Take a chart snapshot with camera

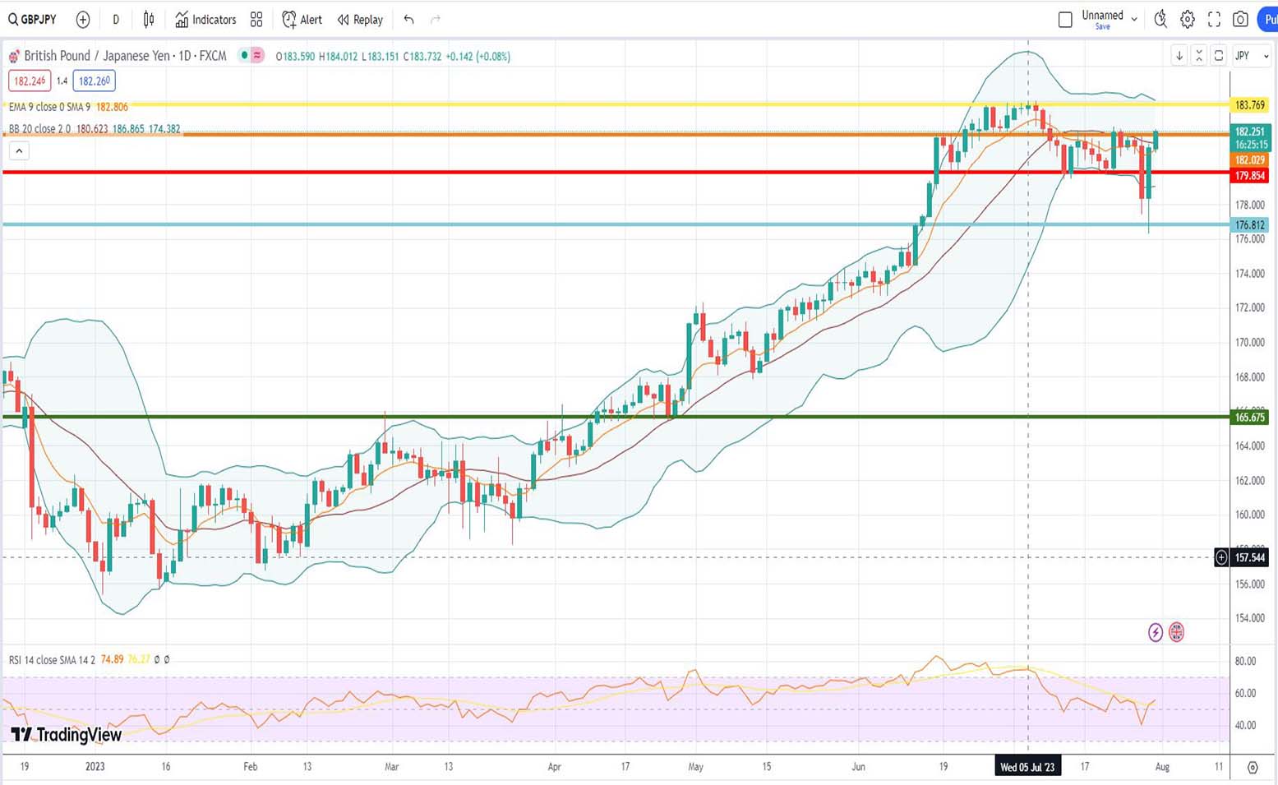point(1240,19)
